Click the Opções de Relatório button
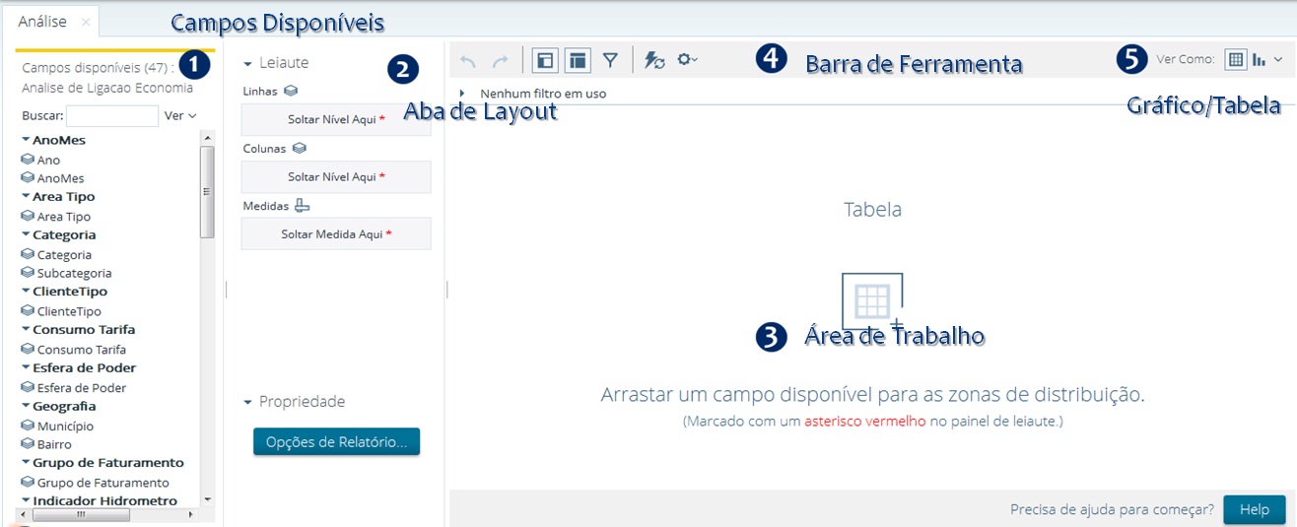The width and height of the screenshot is (1297, 527). click(x=336, y=442)
